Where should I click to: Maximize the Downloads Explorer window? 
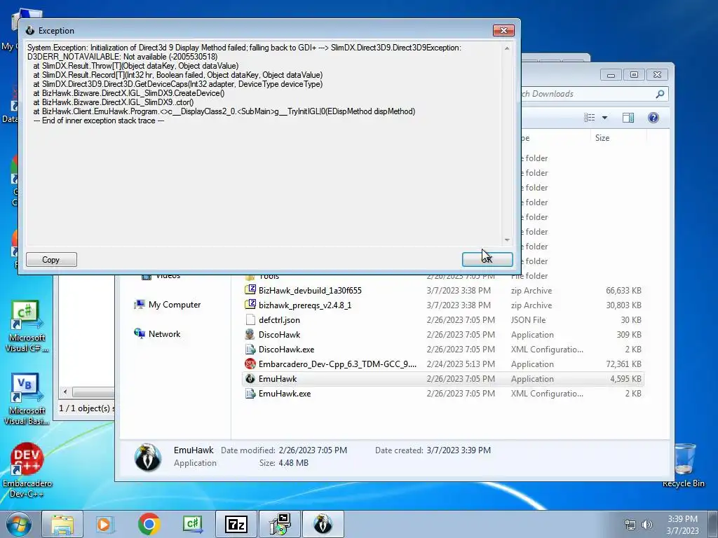634,74
